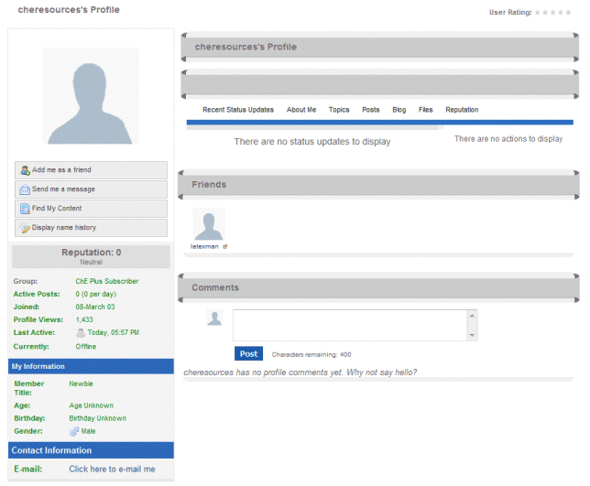The height and width of the screenshot is (486, 590).
Task: Click comment box scrollbar down arrow
Action: 472,335
